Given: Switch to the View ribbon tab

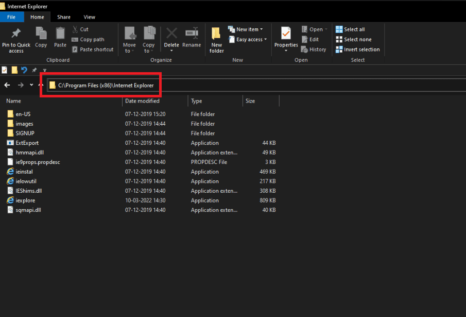Looking at the screenshot, I should pyautogui.click(x=89, y=17).
